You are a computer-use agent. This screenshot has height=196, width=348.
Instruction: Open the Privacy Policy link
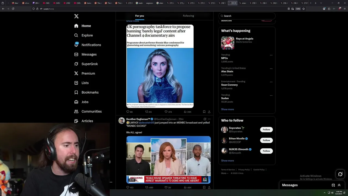tap(244, 170)
